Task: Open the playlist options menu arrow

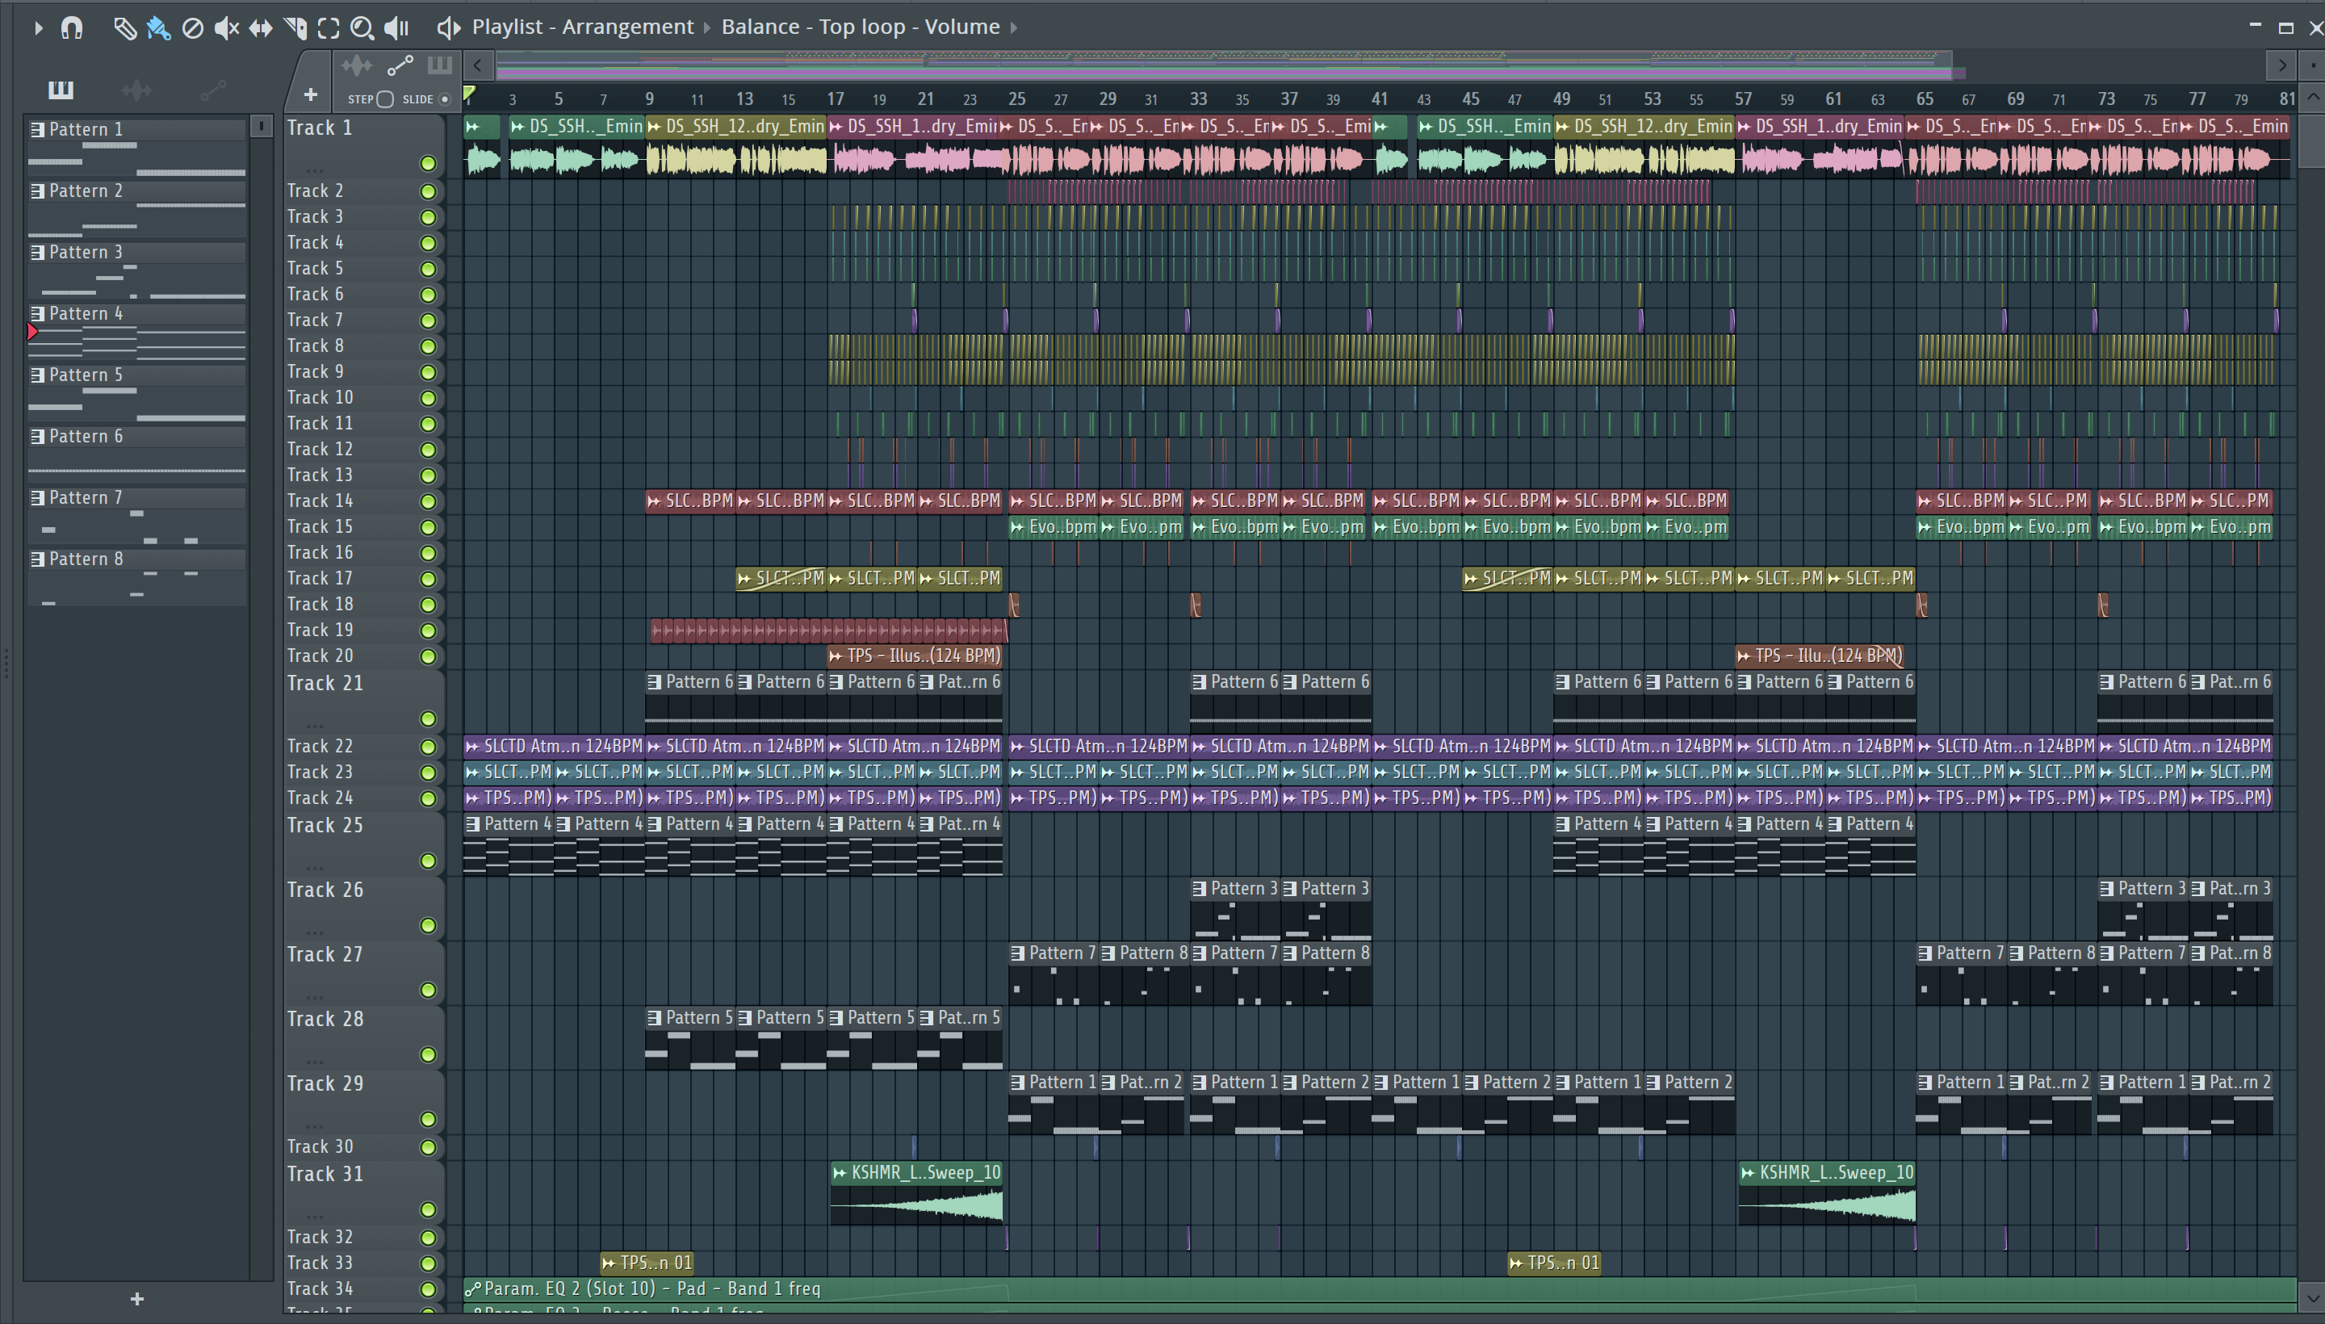Action: coord(38,28)
